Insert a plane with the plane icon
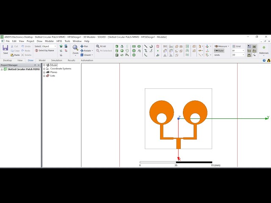 click(158, 55)
